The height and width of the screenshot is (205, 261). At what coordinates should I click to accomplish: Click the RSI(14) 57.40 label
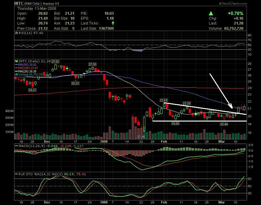tap(31, 33)
